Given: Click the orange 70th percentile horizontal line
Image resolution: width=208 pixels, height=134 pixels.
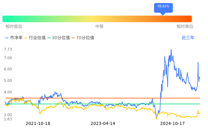Looking at the screenshot, I should pyautogui.click(x=121, y=98).
